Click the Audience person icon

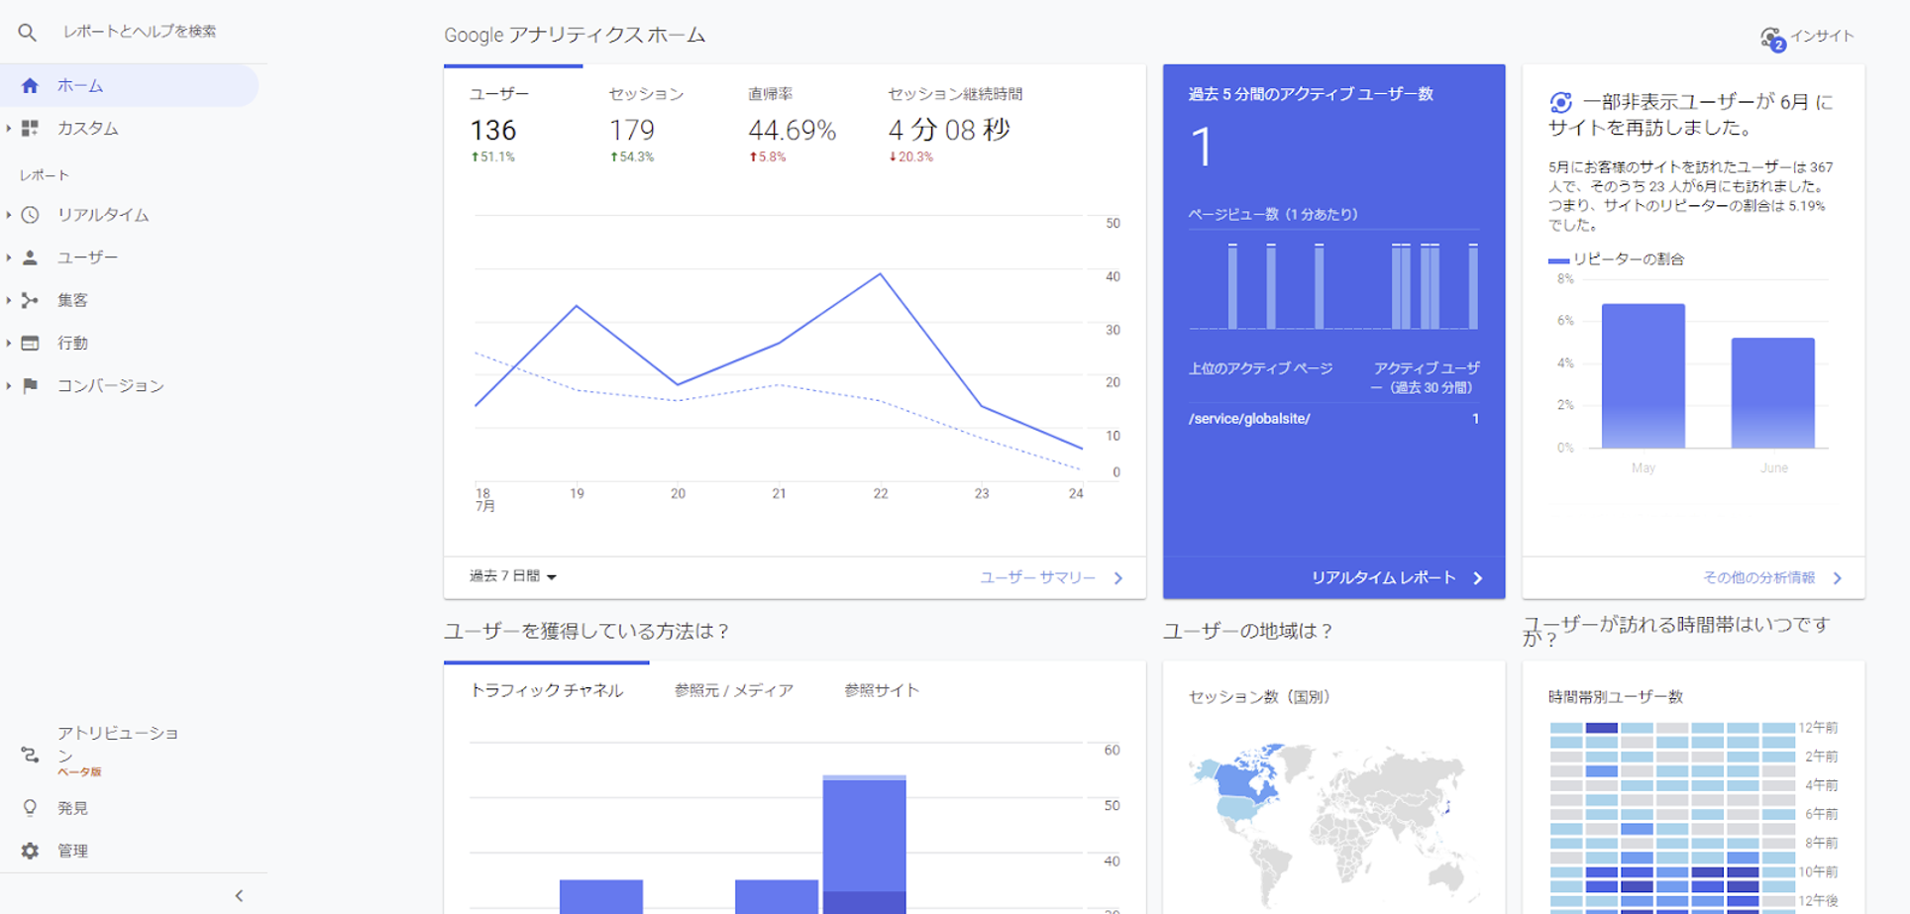[30, 257]
